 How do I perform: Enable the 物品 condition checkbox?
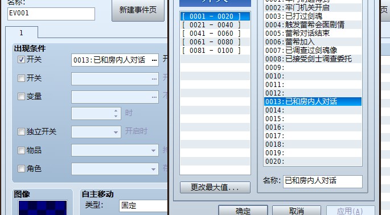click(22, 150)
